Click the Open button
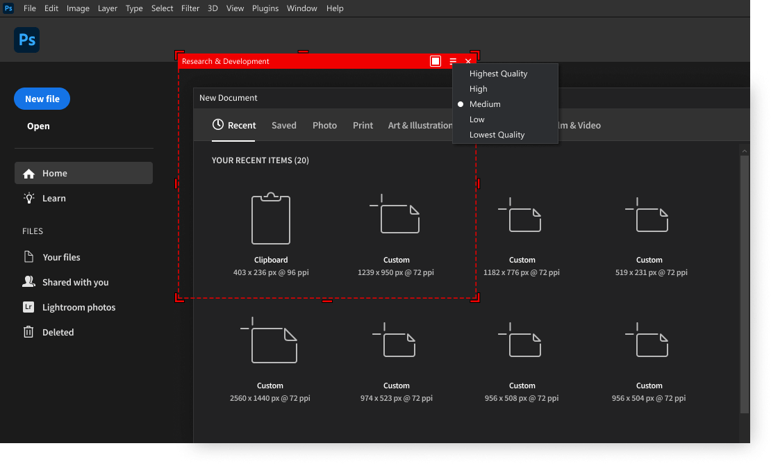This screenshot has width=771, height=464. click(x=38, y=126)
